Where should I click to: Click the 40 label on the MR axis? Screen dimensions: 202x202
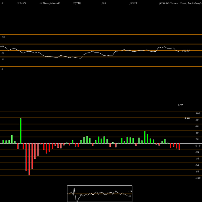click(197, 133)
